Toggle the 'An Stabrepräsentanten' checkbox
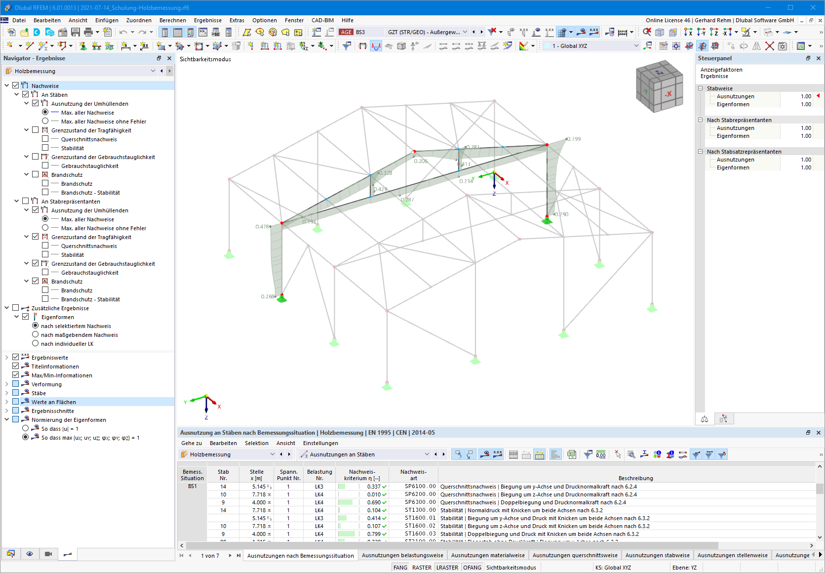This screenshot has width=825, height=573. pos(25,201)
